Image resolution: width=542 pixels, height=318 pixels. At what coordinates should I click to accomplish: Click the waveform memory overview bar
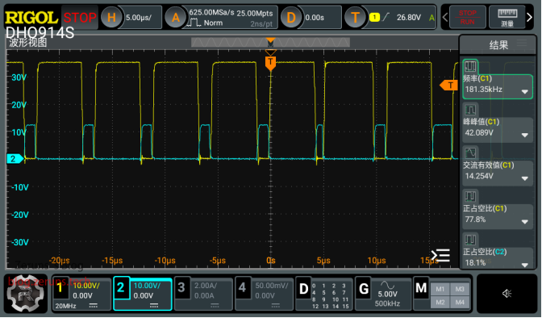point(270,43)
